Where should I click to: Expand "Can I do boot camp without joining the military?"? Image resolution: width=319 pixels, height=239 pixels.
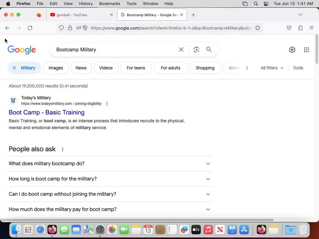110,194
